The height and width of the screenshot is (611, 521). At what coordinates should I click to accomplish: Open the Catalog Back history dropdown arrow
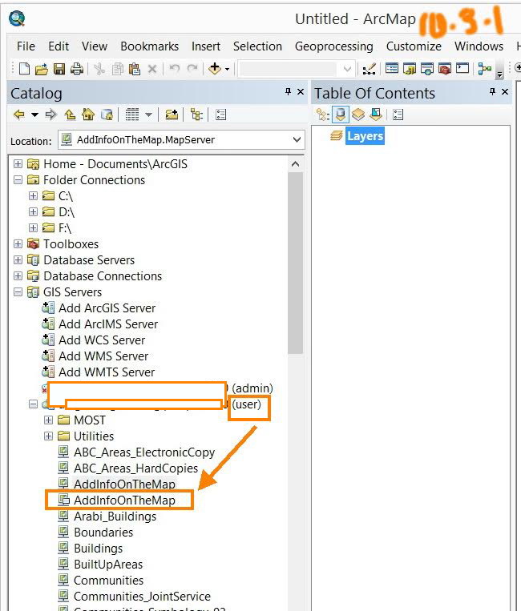tap(34, 115)
